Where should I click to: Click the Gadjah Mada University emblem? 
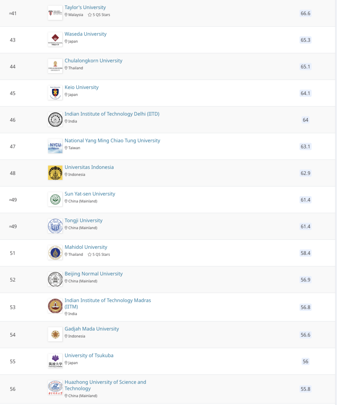[x=55, y=334]
